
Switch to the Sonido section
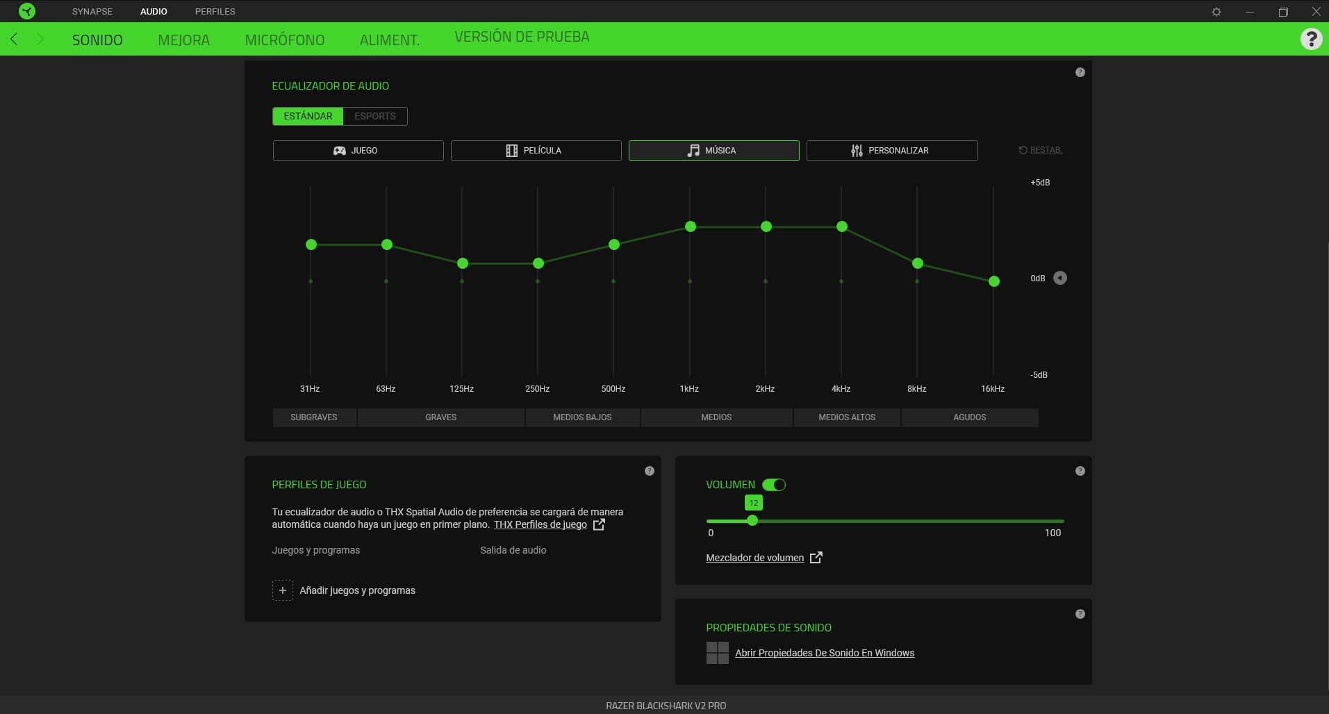(97, 40)
